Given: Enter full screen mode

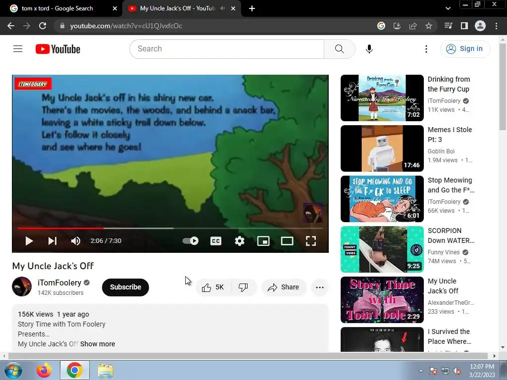Looking at the screenshot, I should 311,241.
